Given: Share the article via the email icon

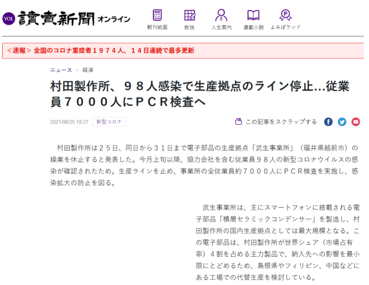Looking at the screenshot, I should [x=356, y=122].
